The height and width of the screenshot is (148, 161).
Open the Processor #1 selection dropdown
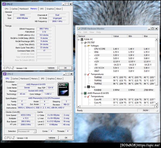[35, 131]
